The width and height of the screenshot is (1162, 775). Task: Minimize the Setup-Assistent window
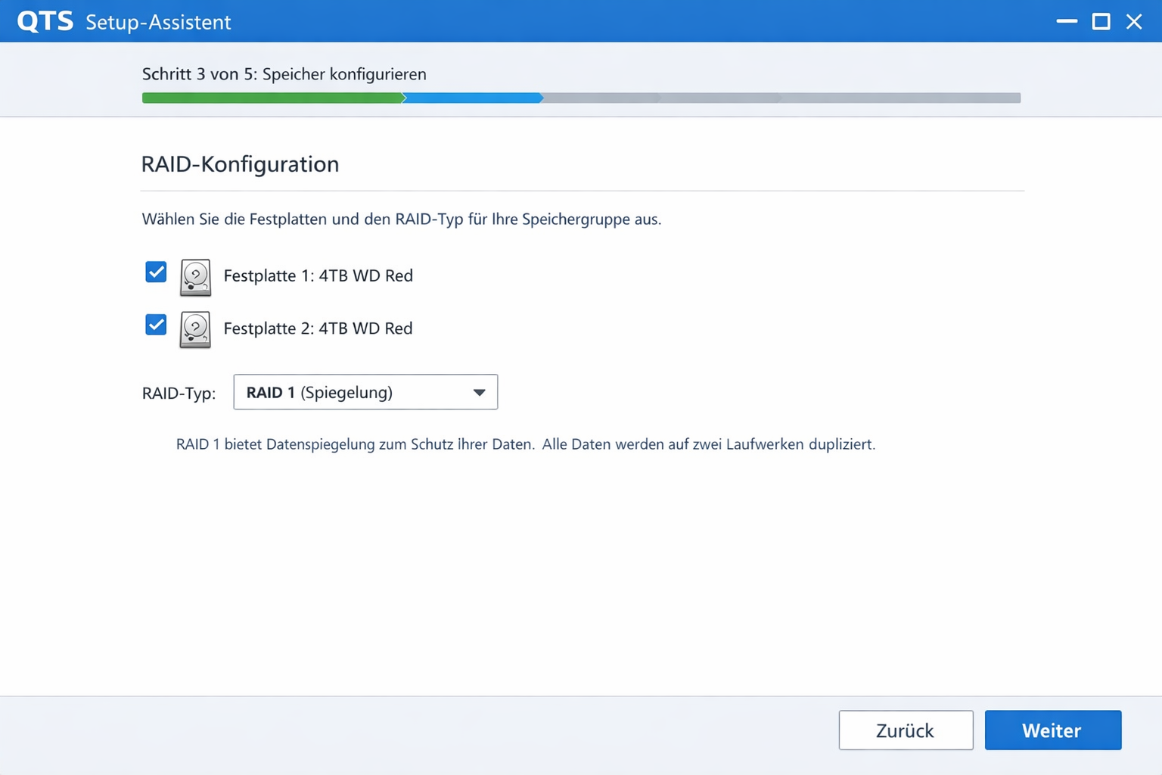tap(1067, 21)
